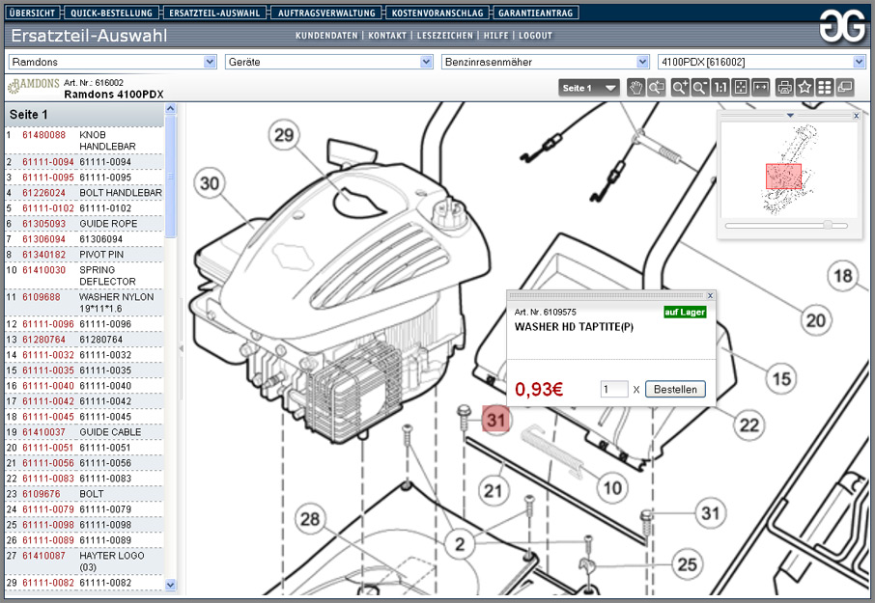This screenshot has height=603, width=875.
Task: Expand the 4100PDX [616002] model dropdown
Action: pos(762,62)
